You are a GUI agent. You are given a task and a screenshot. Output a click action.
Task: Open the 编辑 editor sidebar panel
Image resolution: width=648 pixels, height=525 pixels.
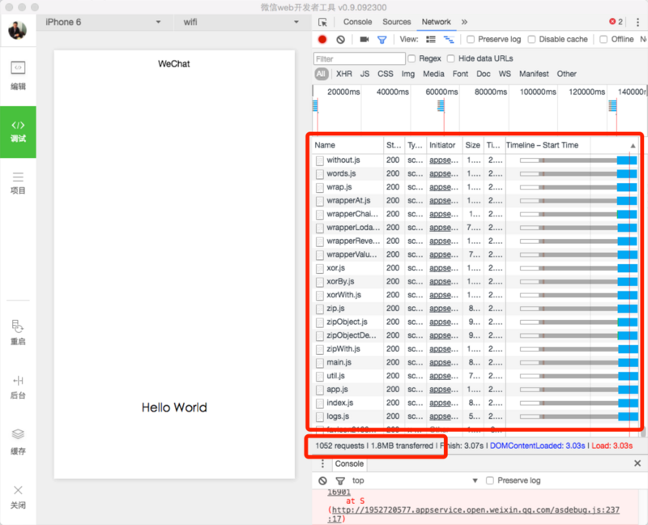18,74
